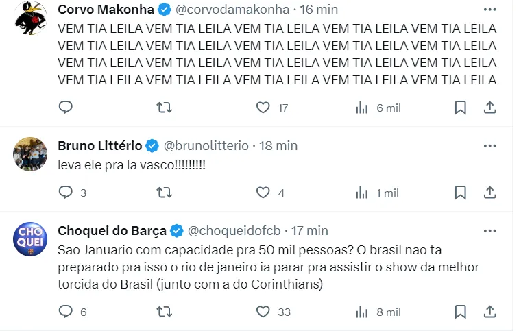Bookmark Corvo Makonha's tweet
The image size is (532, 331).
pyautogui.click(x=461, y=108)
